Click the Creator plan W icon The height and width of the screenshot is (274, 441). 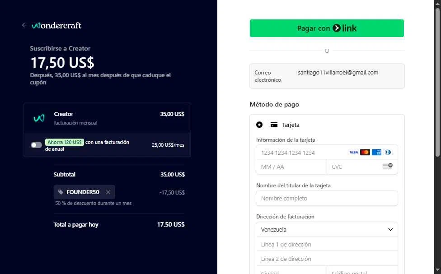(39, 118)
